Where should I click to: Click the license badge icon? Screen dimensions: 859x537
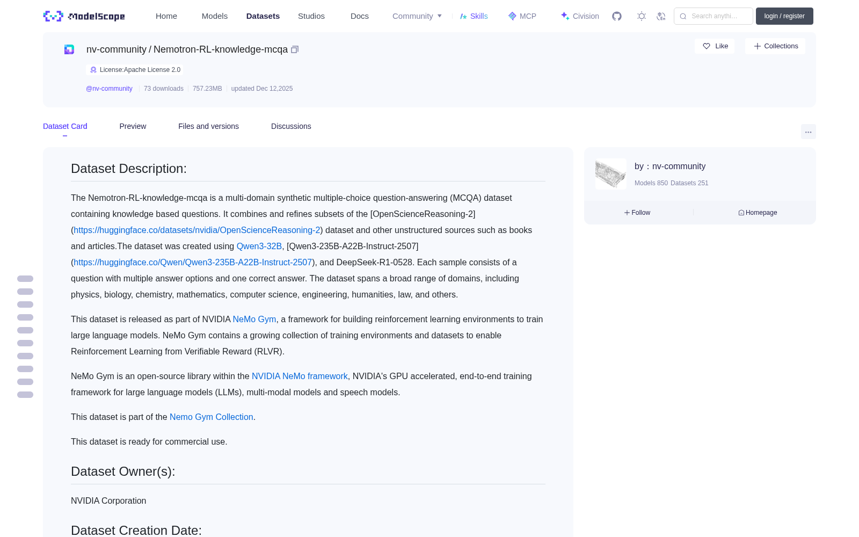[93, 70]
